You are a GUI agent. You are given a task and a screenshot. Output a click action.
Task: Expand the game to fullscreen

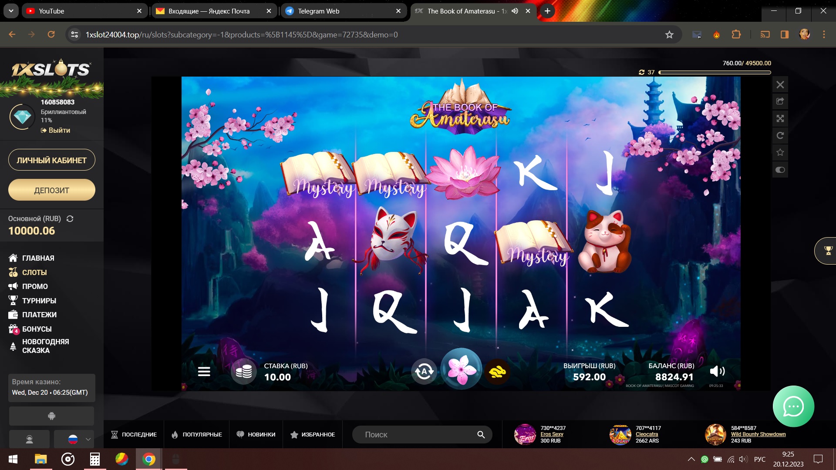(780, 118)
